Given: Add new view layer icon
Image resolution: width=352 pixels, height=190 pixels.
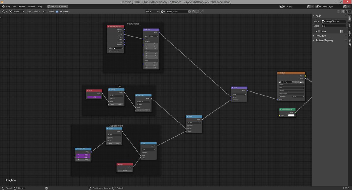Looking at the screenshot, I should (x=345, y=6).
